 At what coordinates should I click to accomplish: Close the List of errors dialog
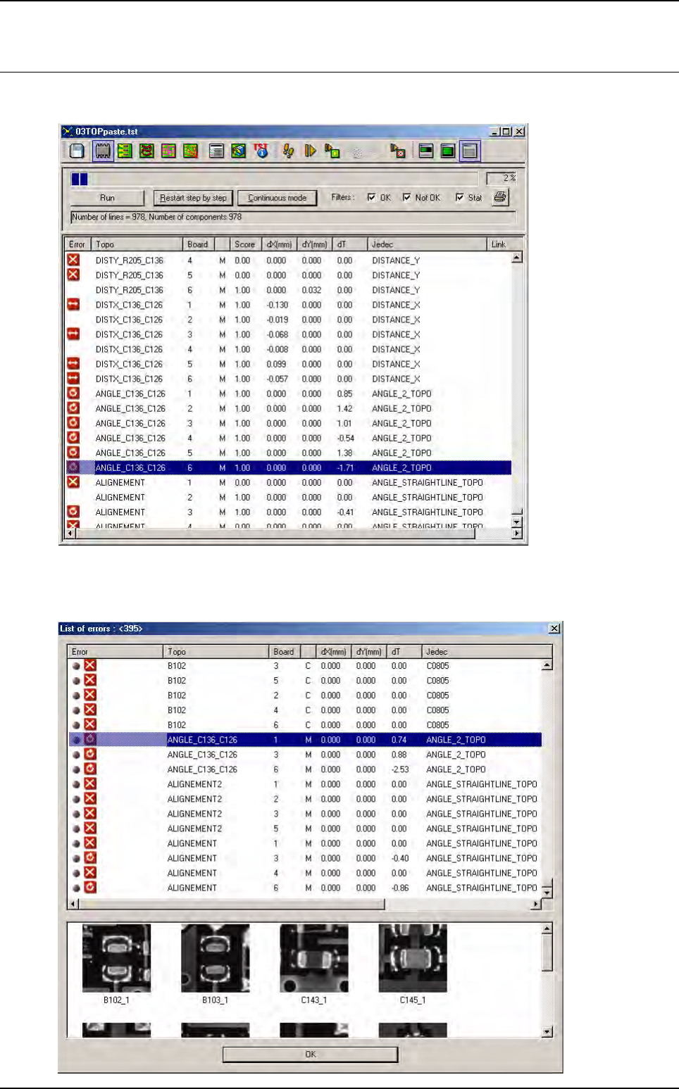[554, 628]
